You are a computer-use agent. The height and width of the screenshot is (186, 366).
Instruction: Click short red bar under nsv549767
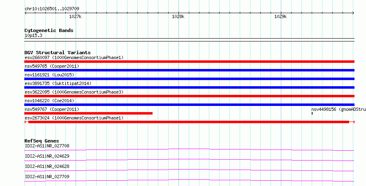tap(88, 113)
